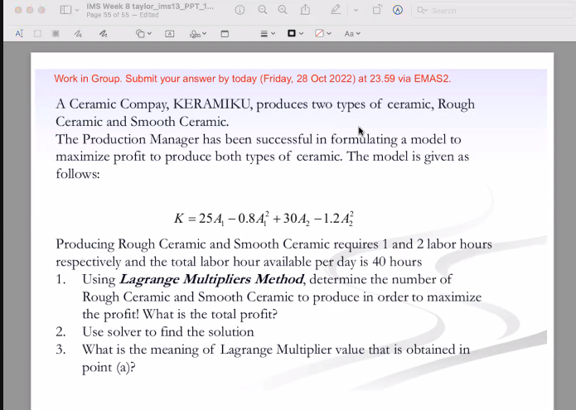Open the Text Style Aa menu
The image size is (576, 410).
pyautogui.click(x=352, y=34)
